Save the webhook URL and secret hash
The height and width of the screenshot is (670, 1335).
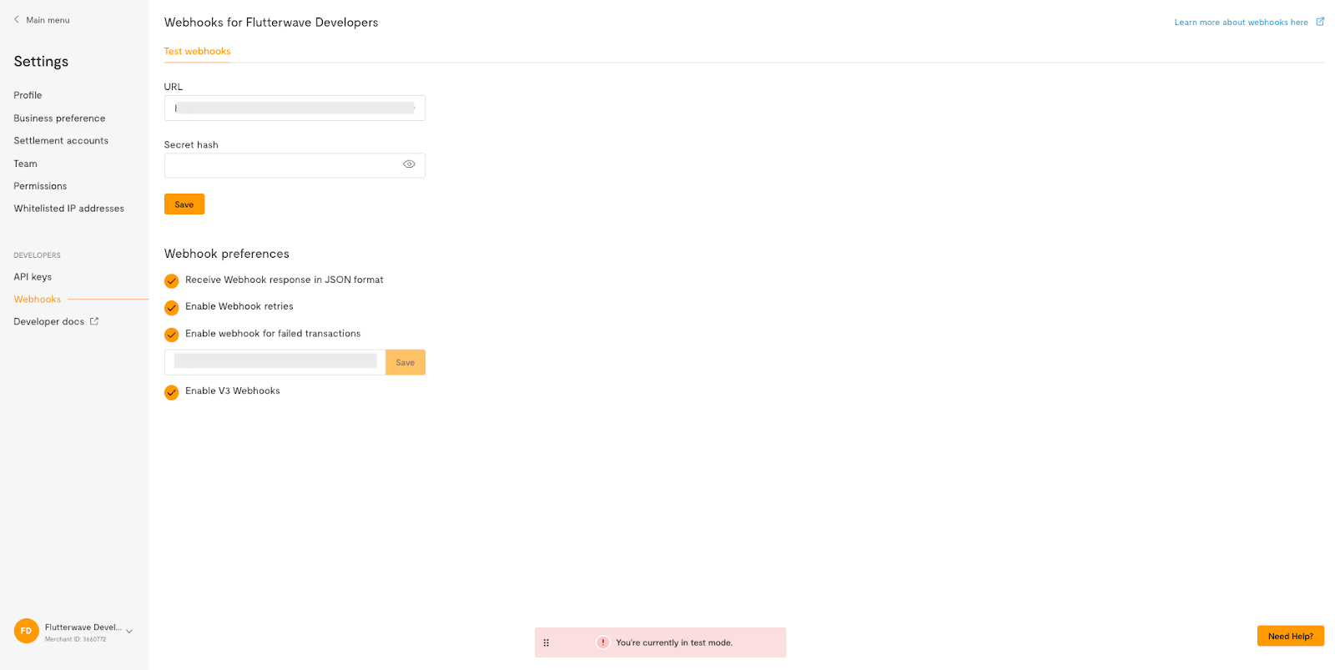184,204
